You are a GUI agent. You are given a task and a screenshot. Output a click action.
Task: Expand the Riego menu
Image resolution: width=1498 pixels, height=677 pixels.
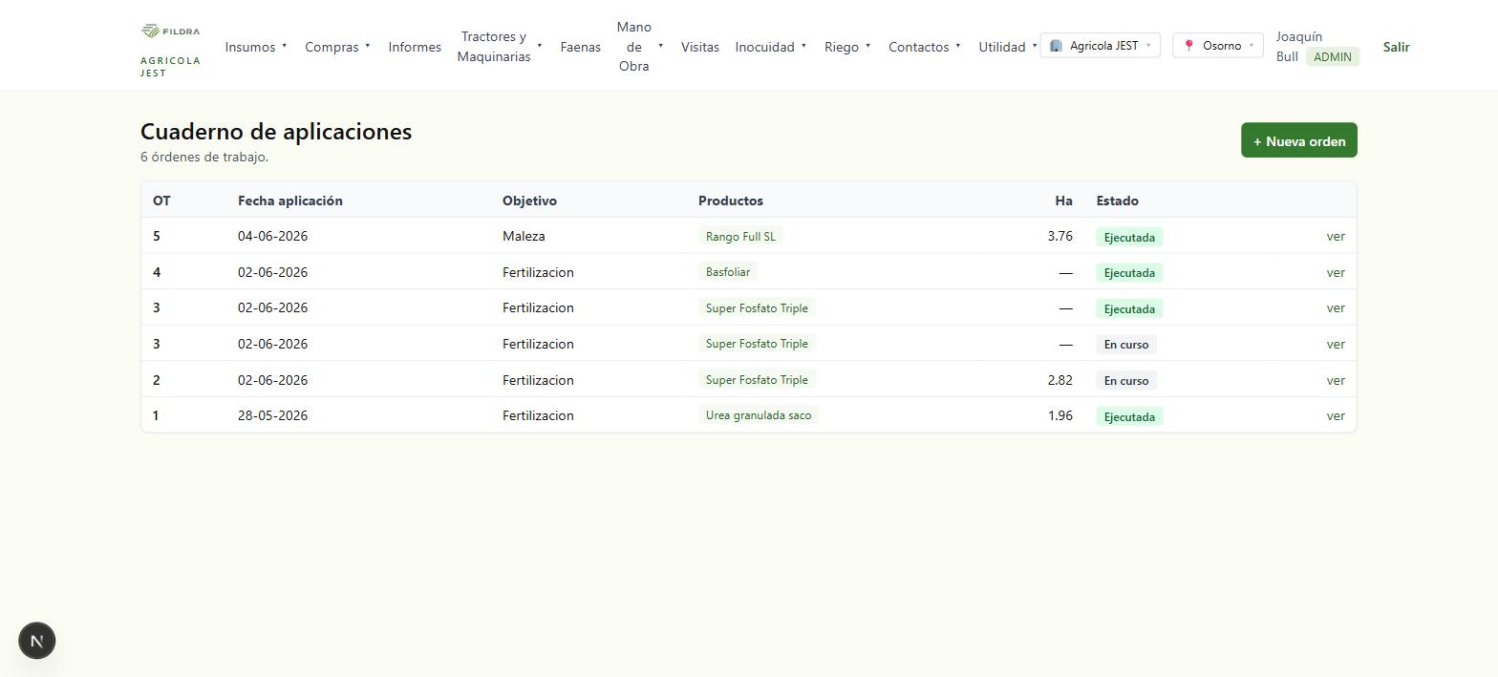tap(847, 47)
